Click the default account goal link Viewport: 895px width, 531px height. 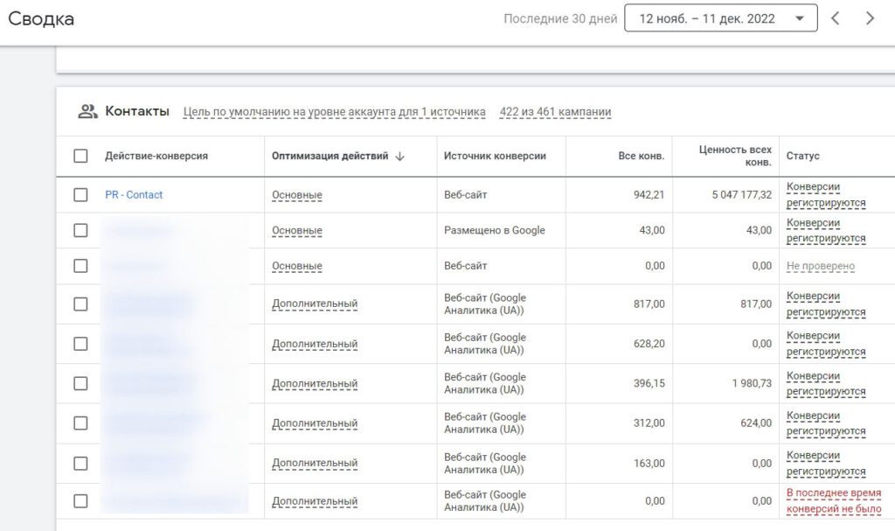[334, 112]
